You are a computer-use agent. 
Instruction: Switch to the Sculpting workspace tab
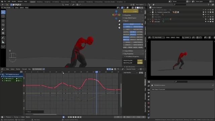click(47, 2)
